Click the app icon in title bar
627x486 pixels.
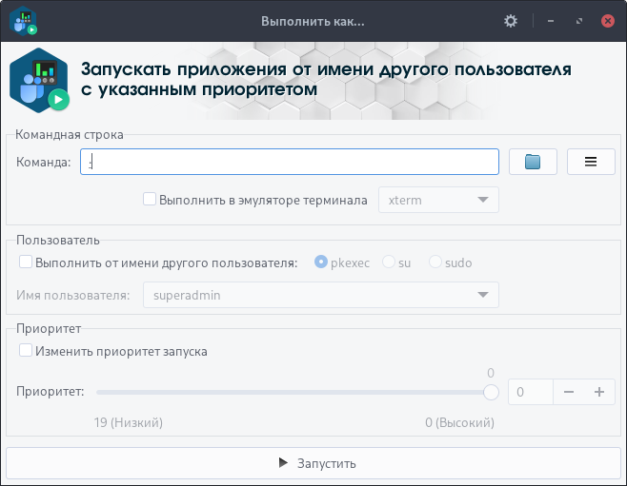tap(23, 20)
